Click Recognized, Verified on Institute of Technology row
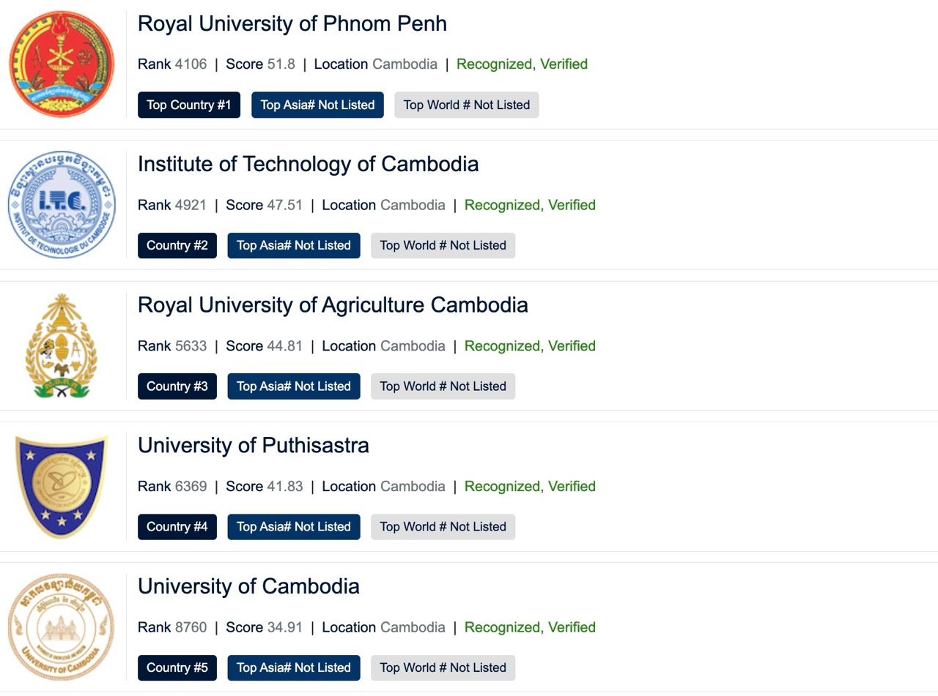Viewport: 938px width, 696px height. pos(529,205)
